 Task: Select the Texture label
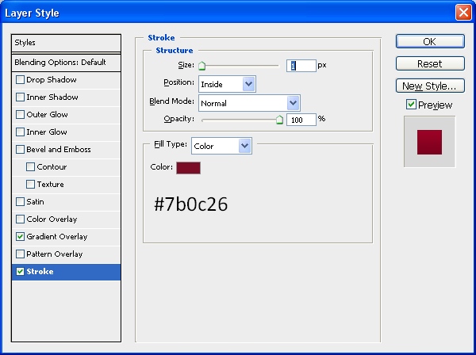coord(51,185)
